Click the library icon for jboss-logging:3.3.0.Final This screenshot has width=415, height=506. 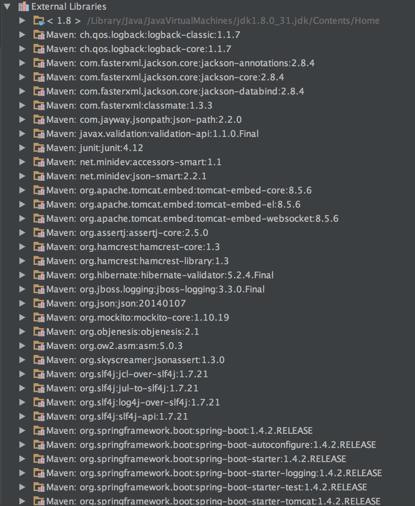click(39, 289)
